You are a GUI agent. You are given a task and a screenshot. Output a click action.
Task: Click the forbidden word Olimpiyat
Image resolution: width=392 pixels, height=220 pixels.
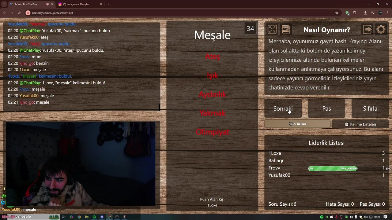[212, 132]
